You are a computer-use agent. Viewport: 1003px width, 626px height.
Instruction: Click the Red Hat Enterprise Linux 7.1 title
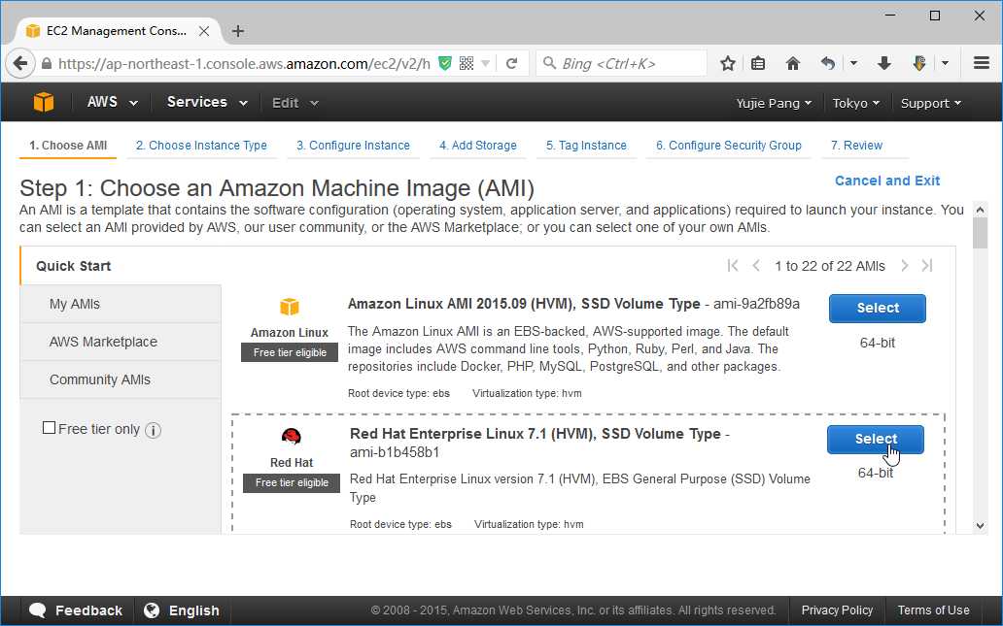[x=536, y=434]
